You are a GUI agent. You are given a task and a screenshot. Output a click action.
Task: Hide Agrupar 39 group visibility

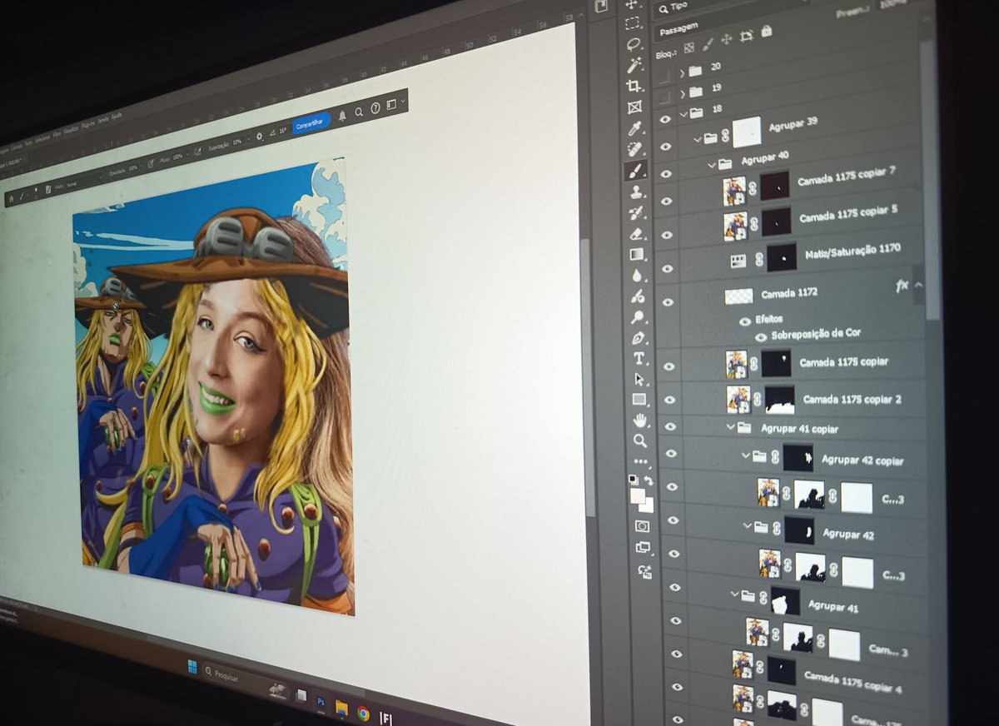coord(665,146)
